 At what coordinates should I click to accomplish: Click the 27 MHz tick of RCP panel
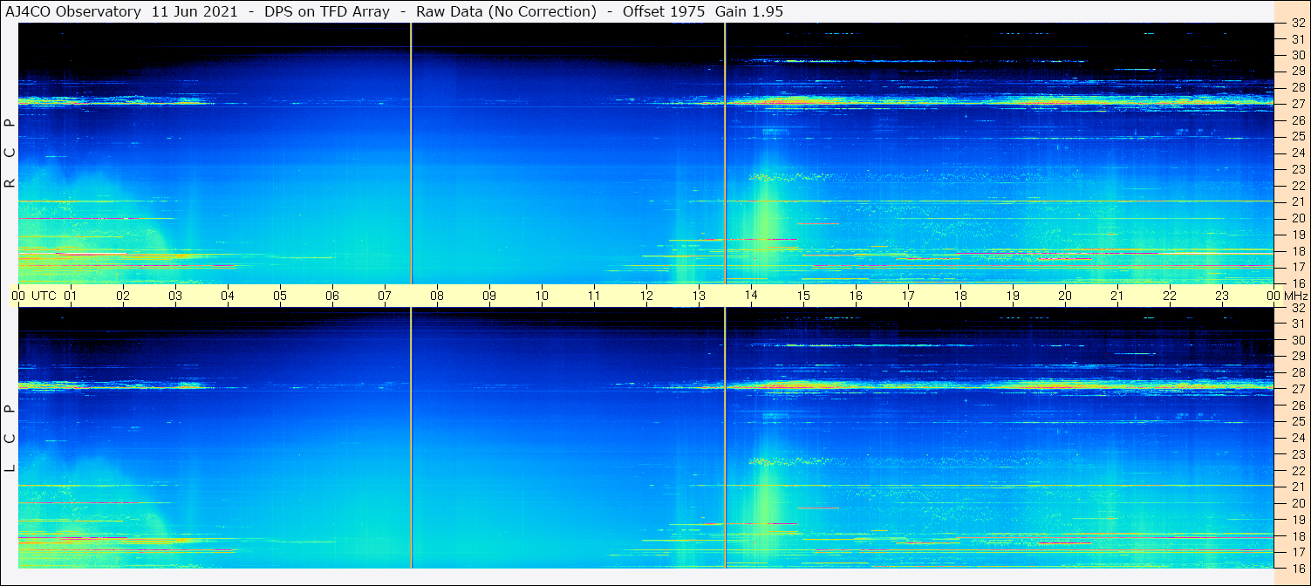(x=1298, y=104)
